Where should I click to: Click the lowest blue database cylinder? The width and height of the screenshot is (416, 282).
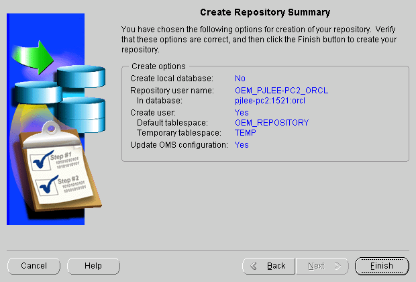[x=79, y=107]
